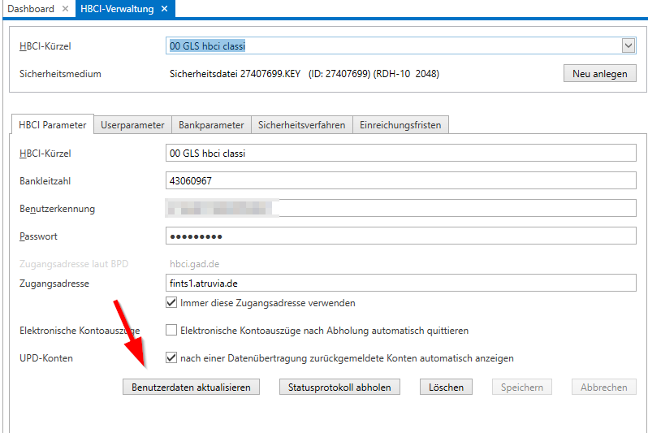Click the Bankleitzahl input field

tap(400, 181)
